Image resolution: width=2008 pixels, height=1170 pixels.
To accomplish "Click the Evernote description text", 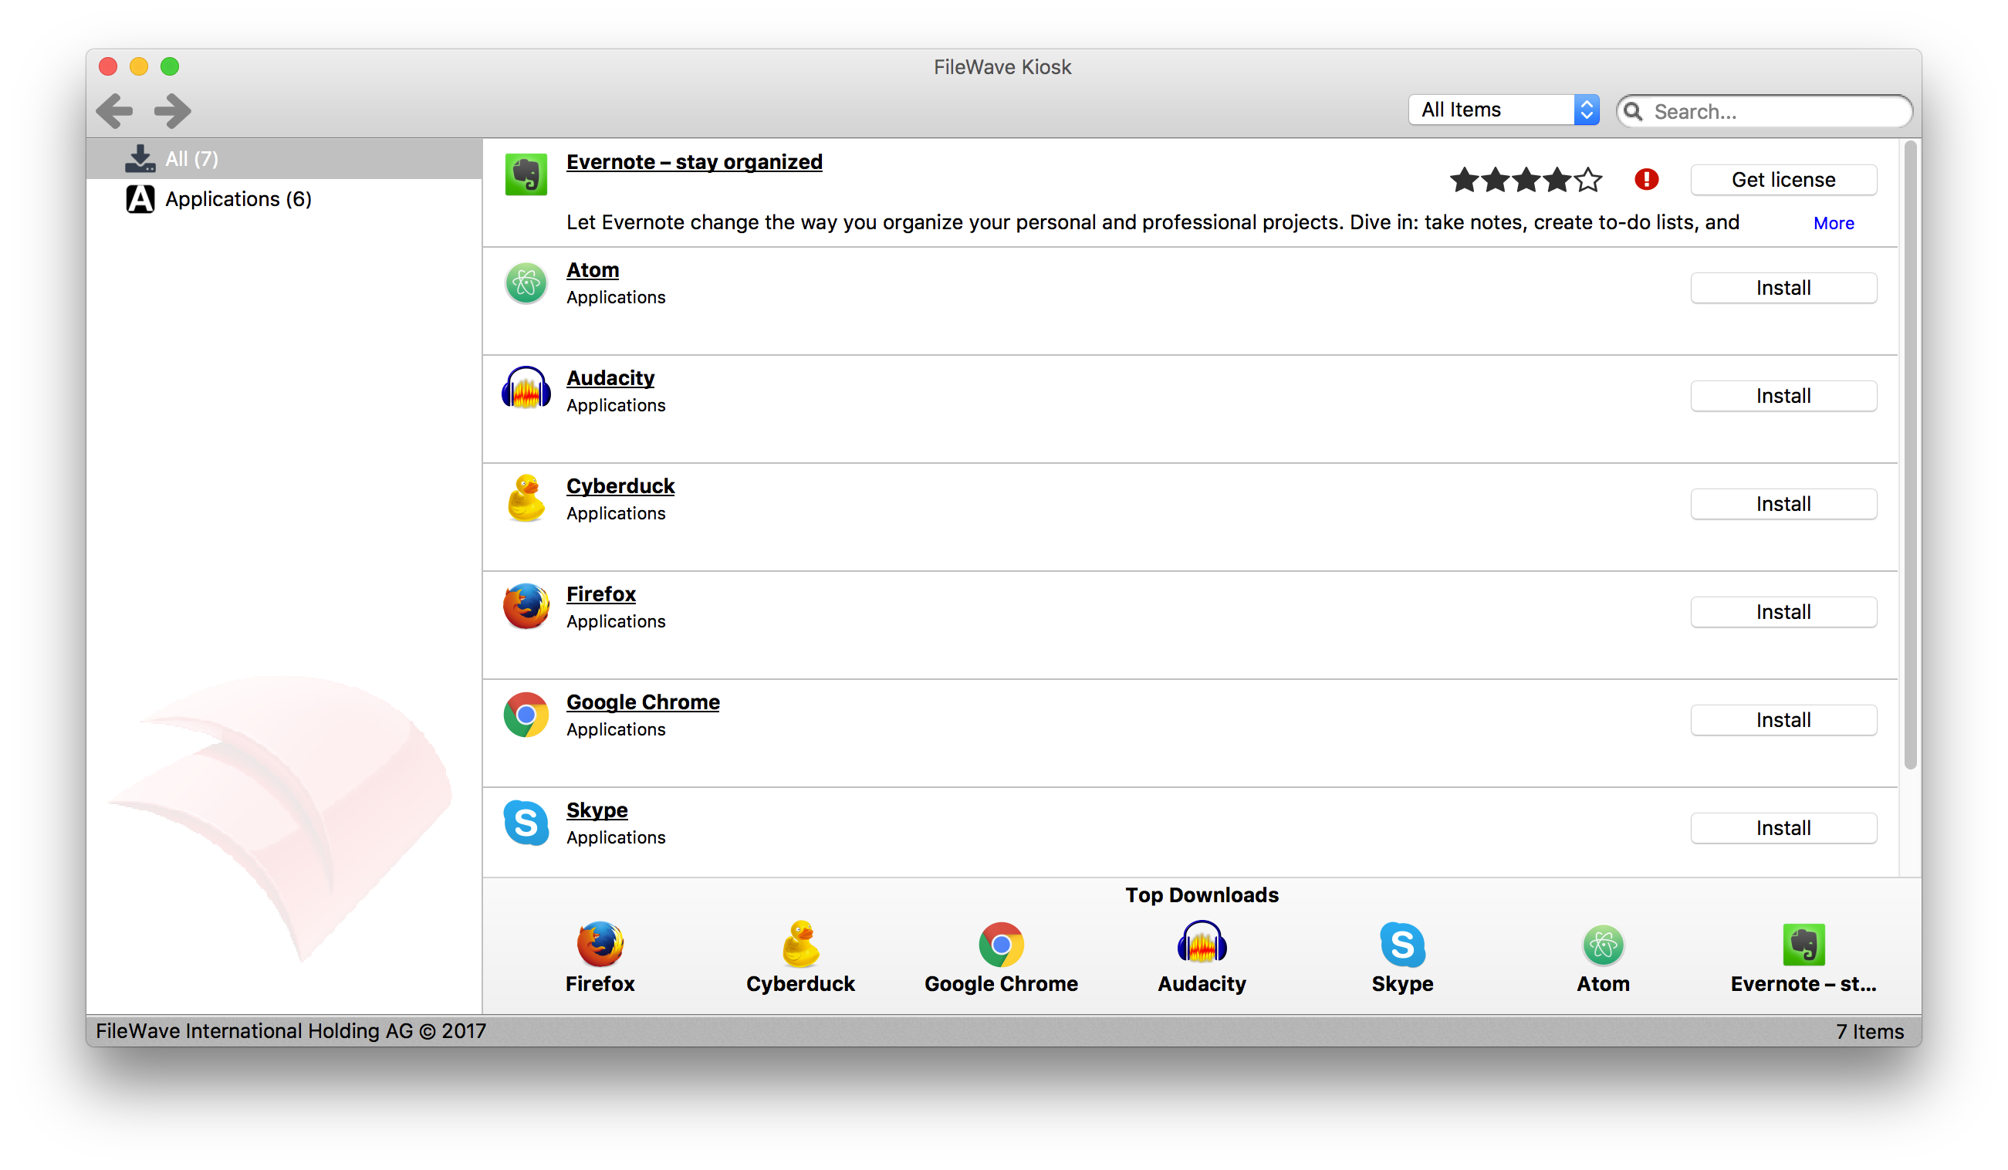I will (1152, 222).
